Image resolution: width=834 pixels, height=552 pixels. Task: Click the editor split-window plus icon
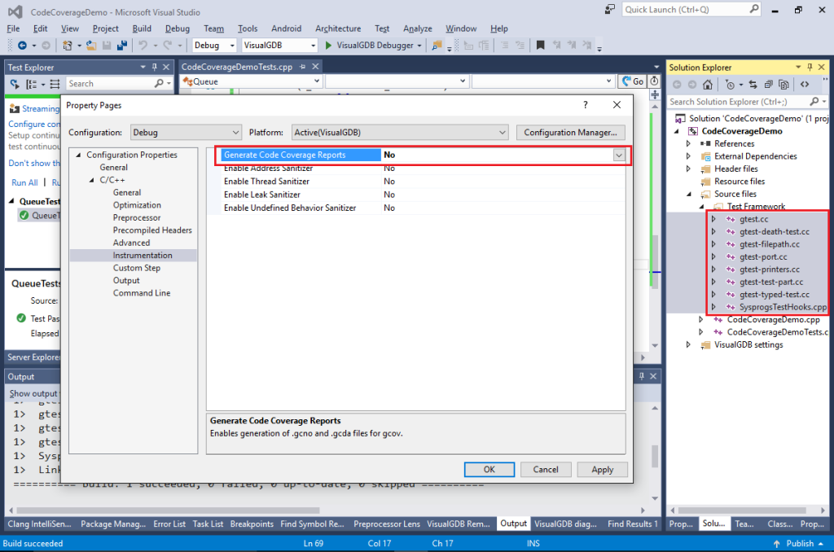[x=655, y=94]
